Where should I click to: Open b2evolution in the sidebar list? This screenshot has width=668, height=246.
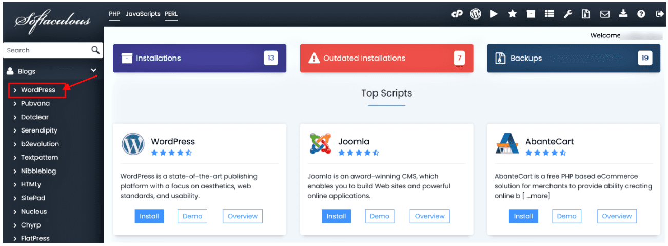[x=40, y=144]
